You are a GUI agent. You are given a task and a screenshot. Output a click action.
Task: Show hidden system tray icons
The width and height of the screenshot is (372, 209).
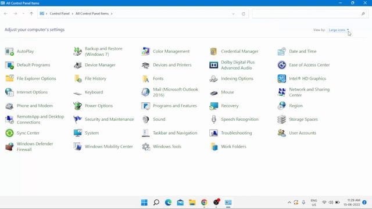coord(289,203)
